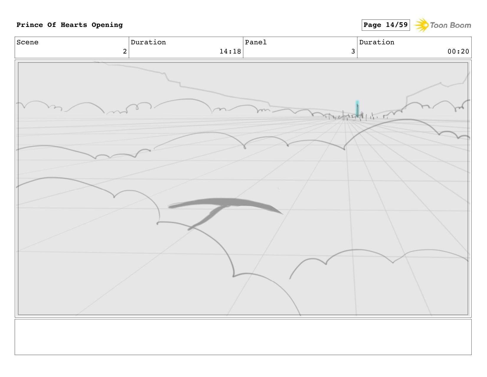Viewport: 487px width, 377px height.
Task: Click the storyboard panel sketch
Action: tap(243, 189)
